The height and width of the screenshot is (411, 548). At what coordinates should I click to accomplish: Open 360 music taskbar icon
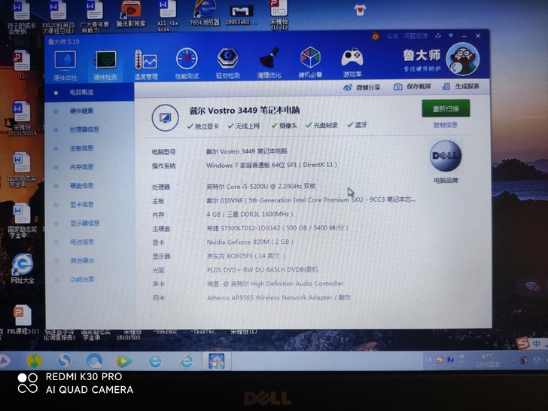tap(35, 361)
